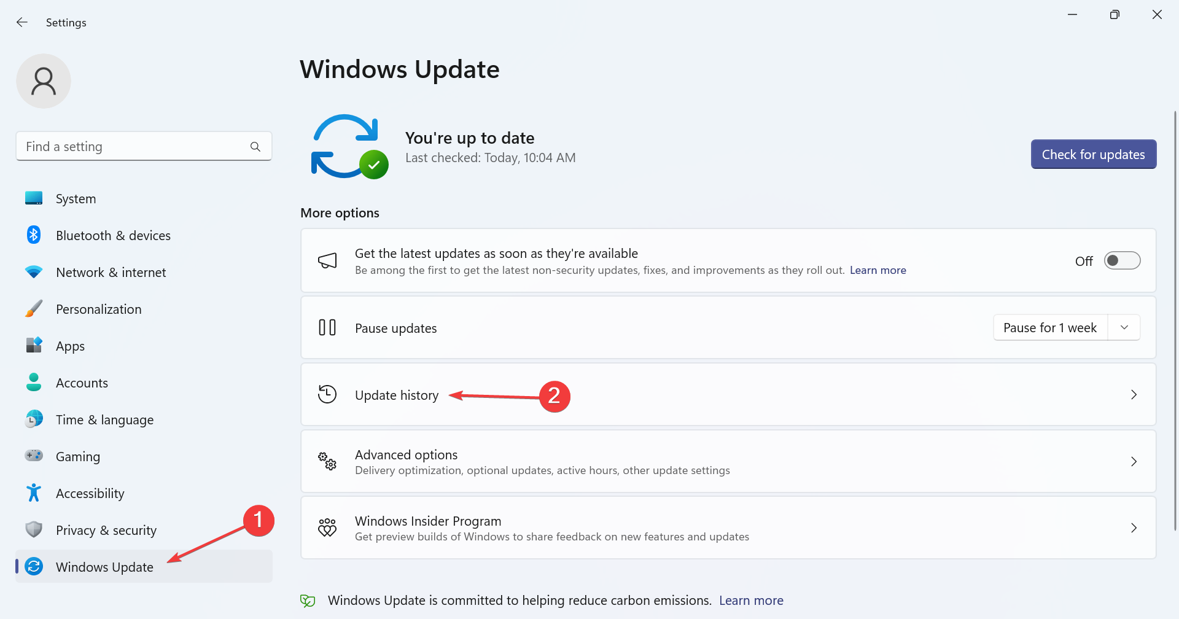Select Apps in the sidebar

[144, 346]
